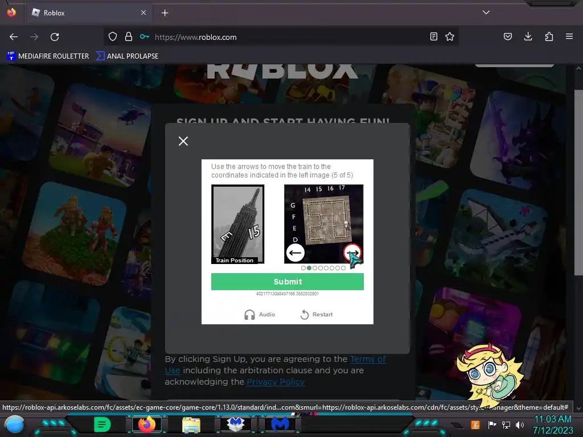Open network status tray icon
Screen dimensions: 583x437
click(506, 424)
